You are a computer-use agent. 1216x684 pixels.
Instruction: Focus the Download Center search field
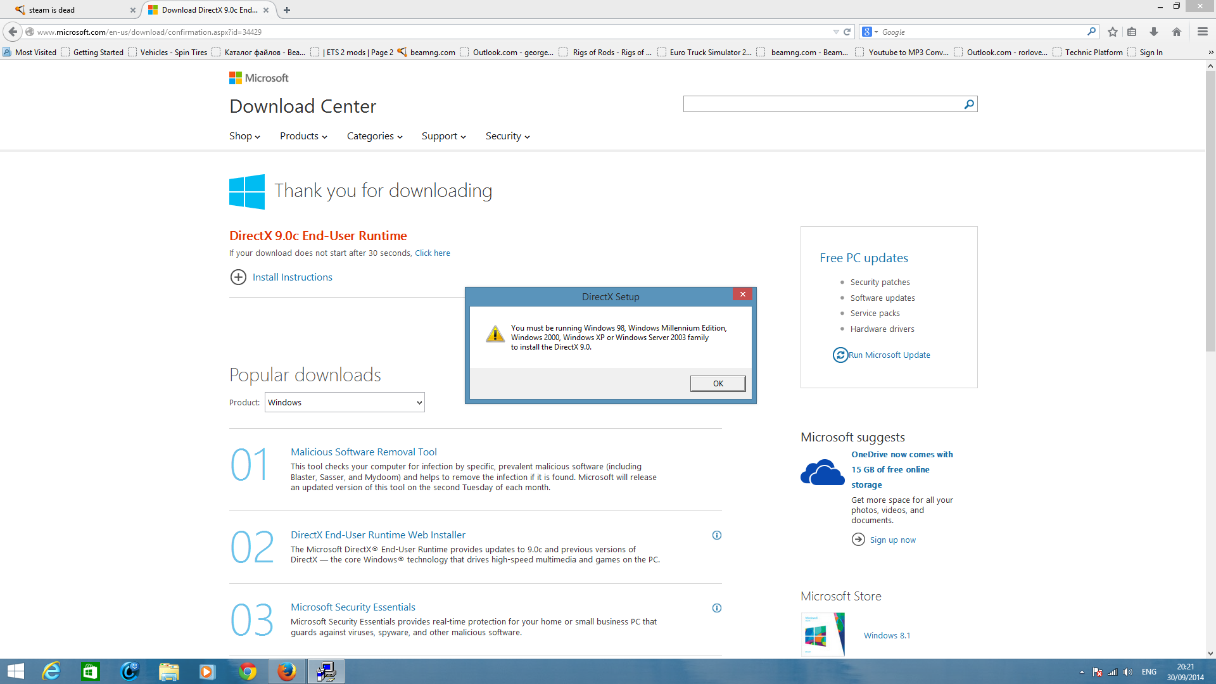point(822,104)
